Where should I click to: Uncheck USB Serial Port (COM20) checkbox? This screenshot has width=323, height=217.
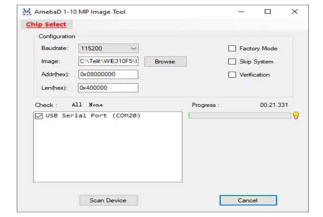[x=39, y=116]
